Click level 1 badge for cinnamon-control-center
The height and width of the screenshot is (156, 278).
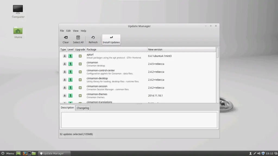click(x=70, y=72)
